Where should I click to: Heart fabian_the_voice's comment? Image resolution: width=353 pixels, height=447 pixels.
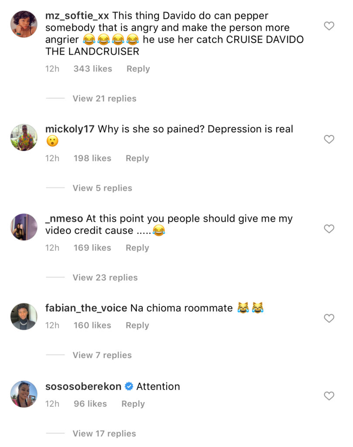329,319
